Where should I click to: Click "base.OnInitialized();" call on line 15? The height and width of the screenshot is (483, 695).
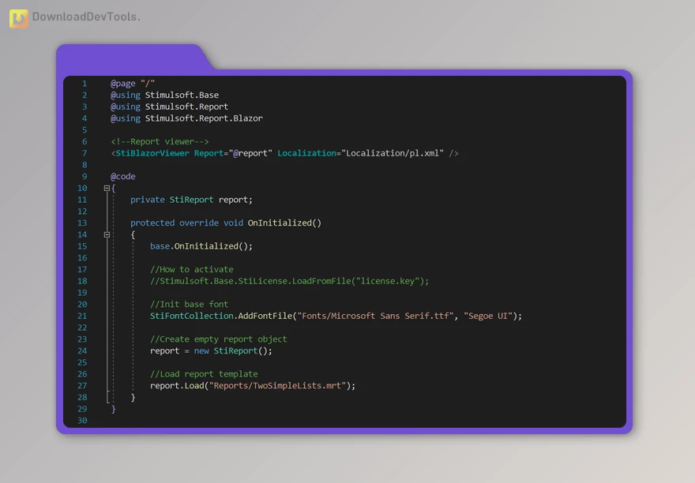pos(201,246)
